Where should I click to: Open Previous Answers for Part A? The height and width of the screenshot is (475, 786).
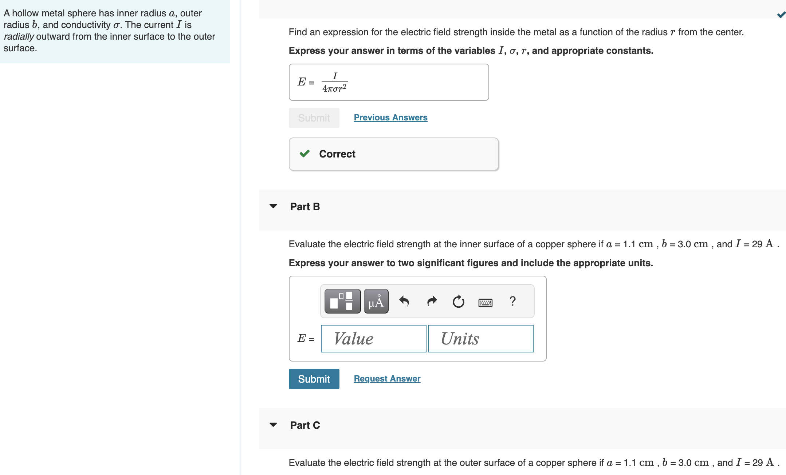(390, 117)
